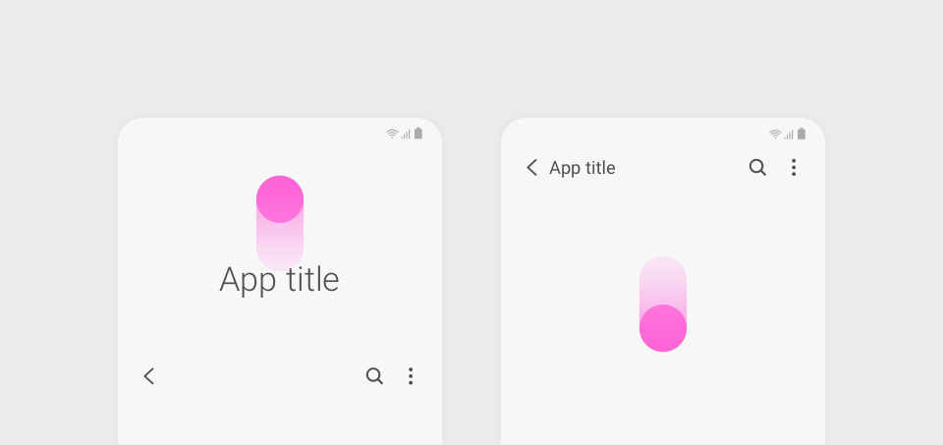Open the three-dot menu beside the small App title
Viewport: 943px width, 445px height.
(x=794, y=167)
